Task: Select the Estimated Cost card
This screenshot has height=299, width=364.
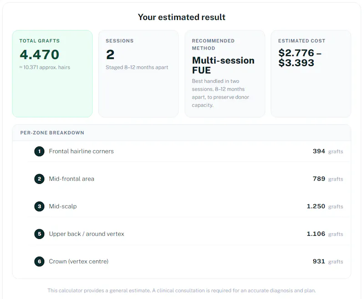Action: [311, 74]
